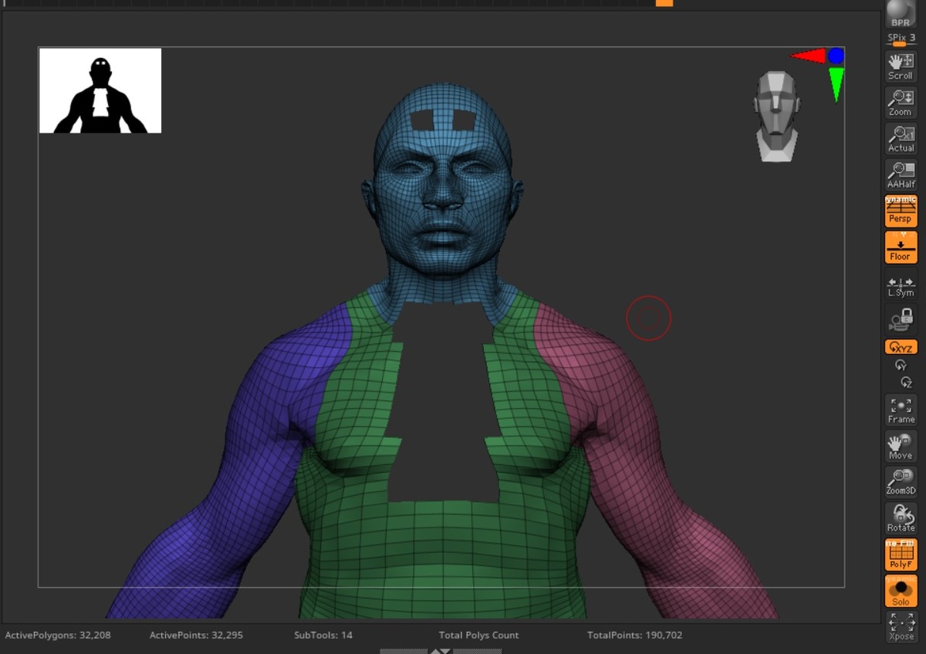Enable XYZ rotation mode
The width and height of the screenshot is (926, 654).
tap(901, 348)
